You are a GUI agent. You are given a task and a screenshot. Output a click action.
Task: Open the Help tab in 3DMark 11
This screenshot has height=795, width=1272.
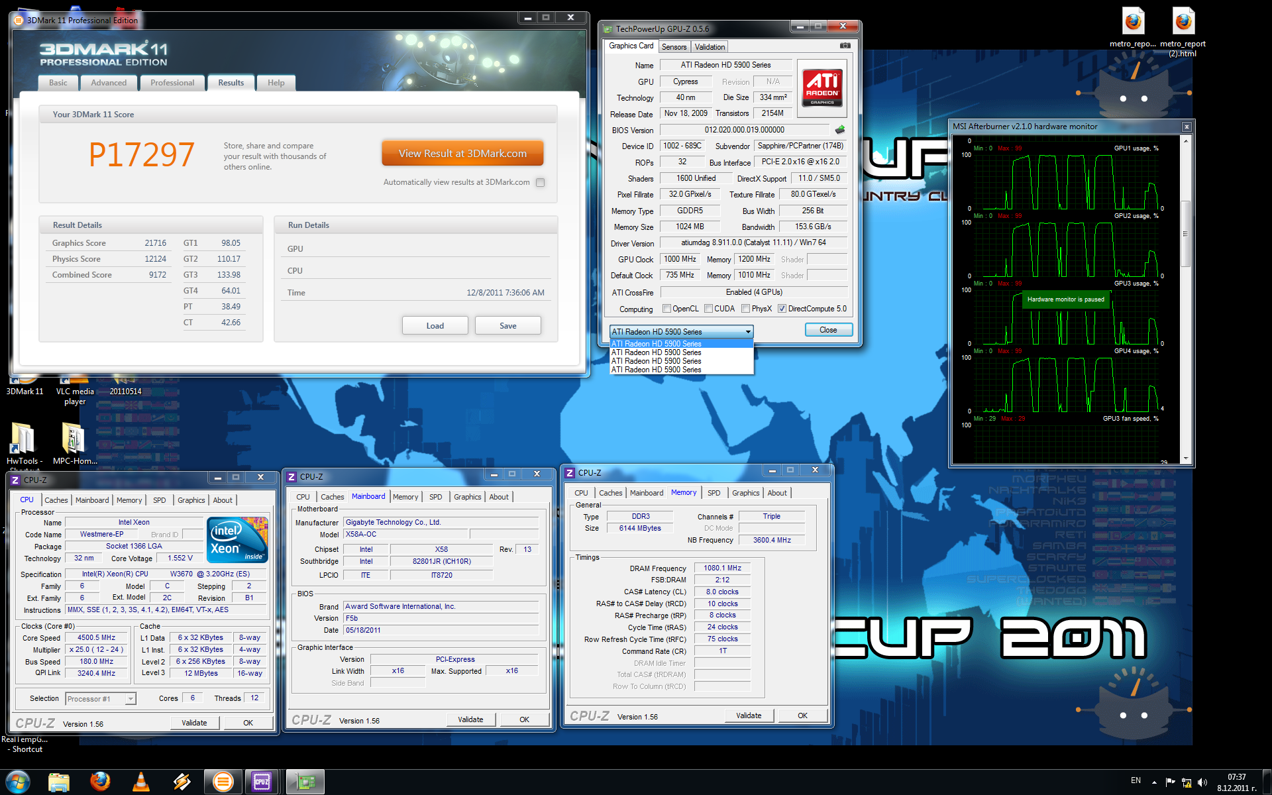(x=276, y=83)
